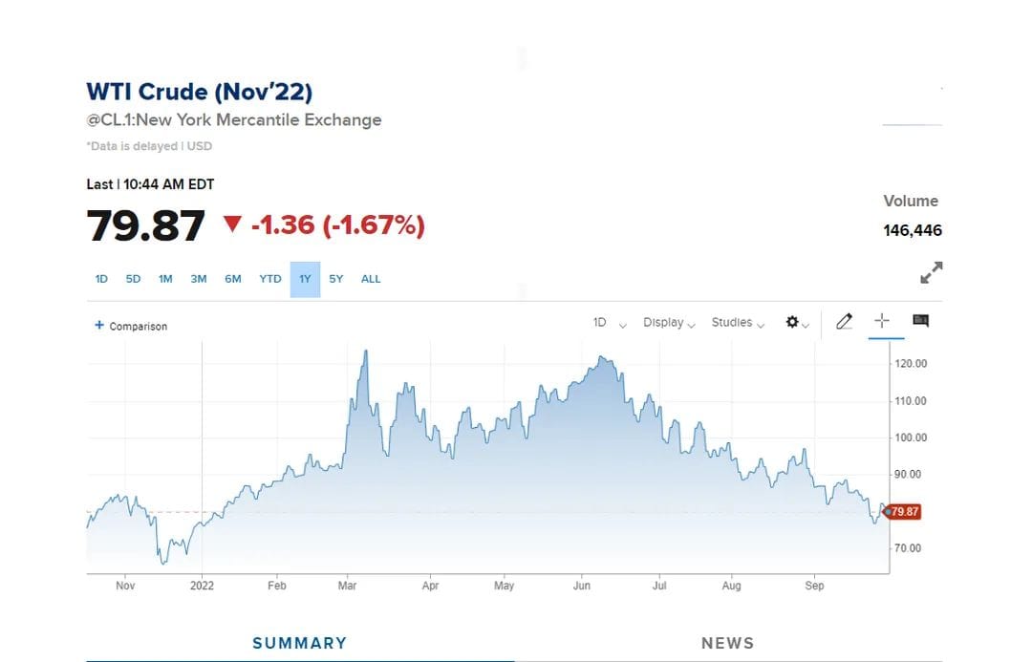Click the 100.00 price axis label

[911, 438]
